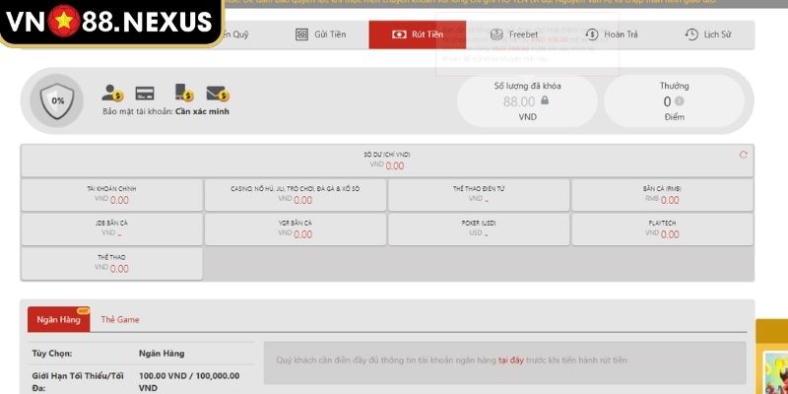Screen dimensions: 788x394
Task: Click the '100.00 VND / 100,000.00 VND' limit text
Action: point(189,382)
